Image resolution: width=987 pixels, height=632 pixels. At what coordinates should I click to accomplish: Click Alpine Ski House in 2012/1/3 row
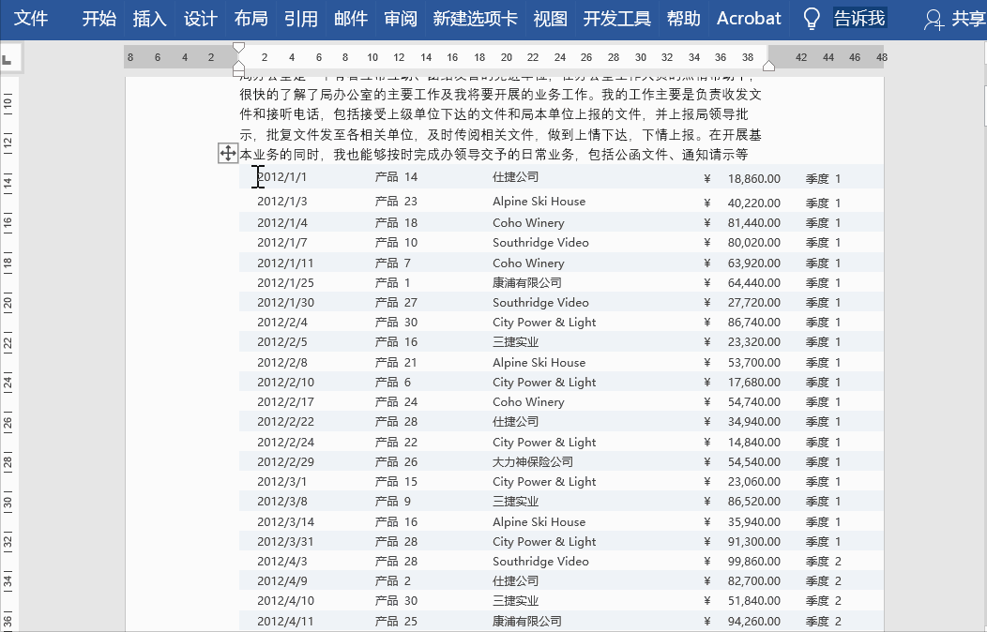tap(539, 202)
